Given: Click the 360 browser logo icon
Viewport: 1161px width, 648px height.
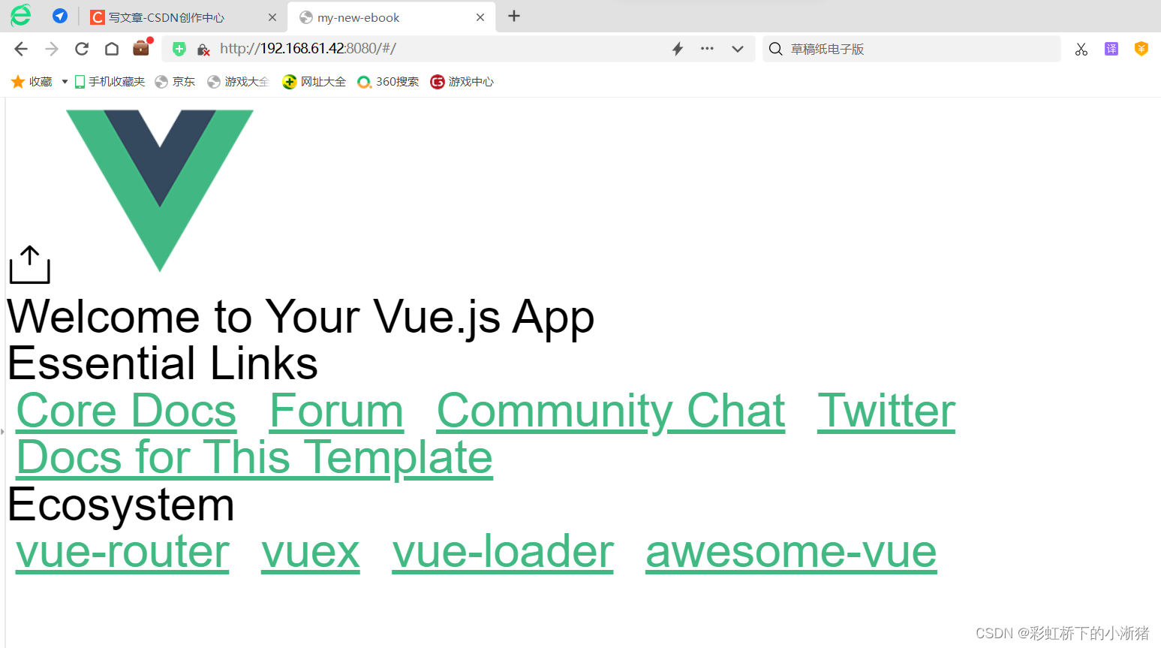Looking at the screenshot, I should point(21,16).
